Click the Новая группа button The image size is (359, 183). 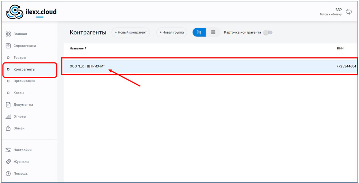point(172,32)
